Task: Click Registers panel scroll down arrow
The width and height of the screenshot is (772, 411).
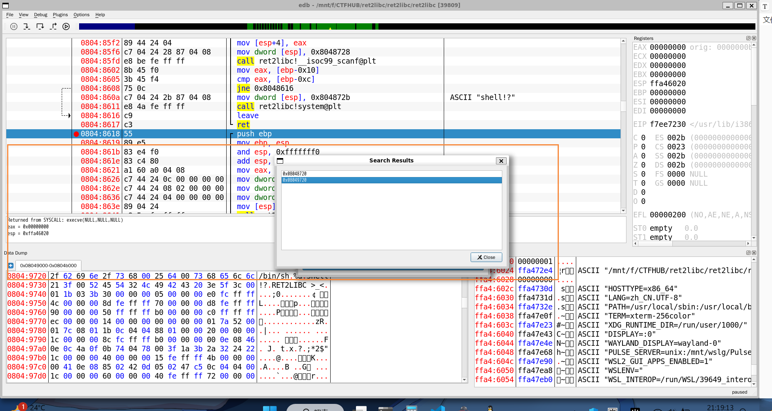Action: pos(754,238)
